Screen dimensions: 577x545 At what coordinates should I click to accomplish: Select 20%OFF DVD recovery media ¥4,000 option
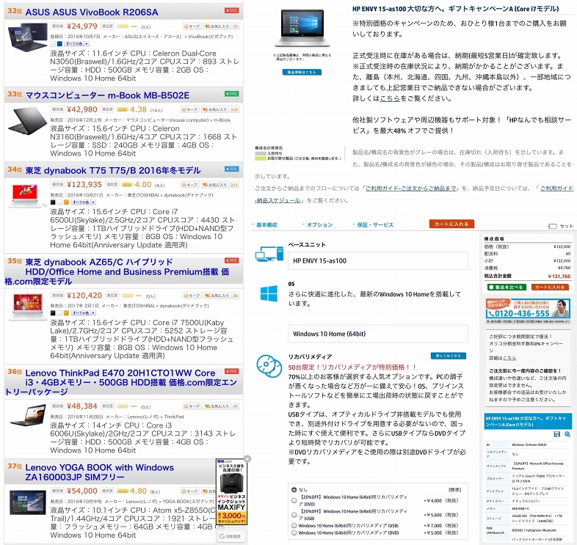[294, 500]
